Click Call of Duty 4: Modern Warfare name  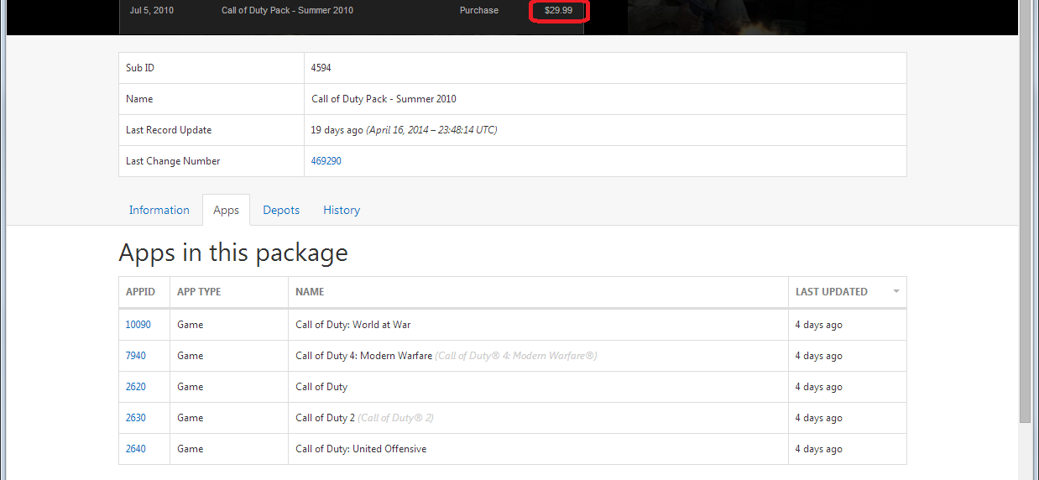pyautogui.click(x=363, y=356)
